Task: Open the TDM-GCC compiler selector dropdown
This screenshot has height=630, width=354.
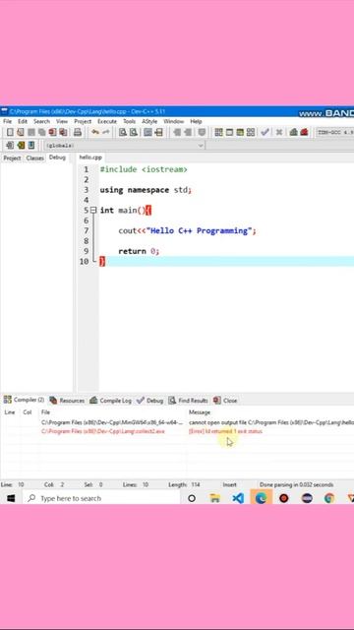Action: click(x=335, y=132)
